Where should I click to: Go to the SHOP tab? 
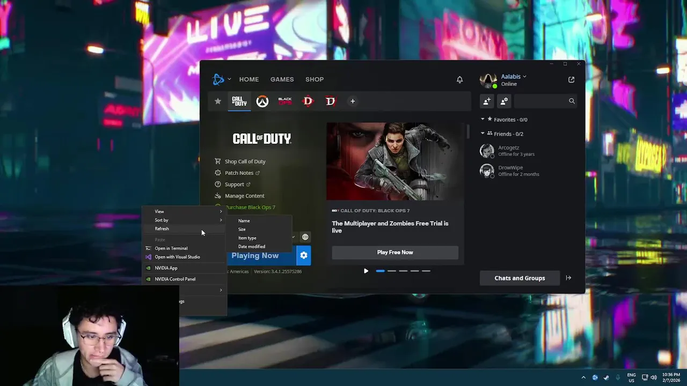click(315, 79)
